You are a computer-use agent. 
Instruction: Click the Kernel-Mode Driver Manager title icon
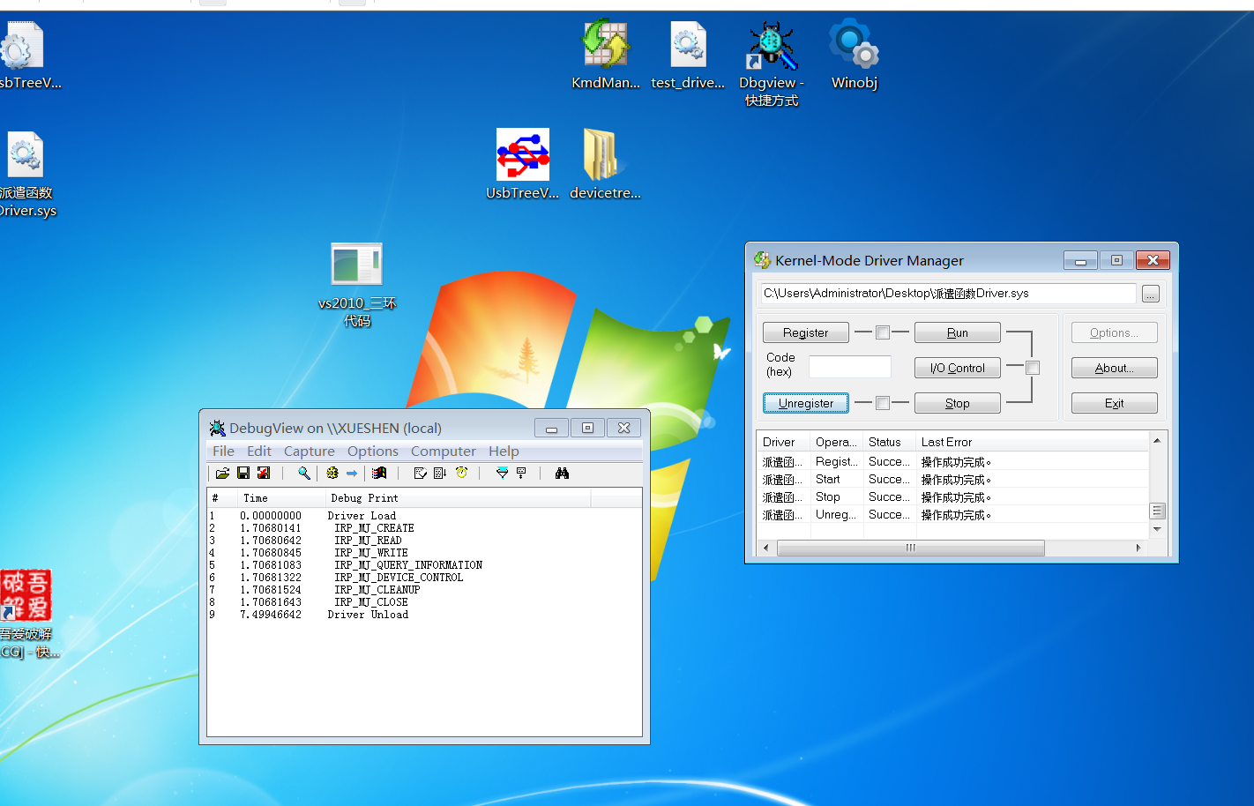coord(763,260)
